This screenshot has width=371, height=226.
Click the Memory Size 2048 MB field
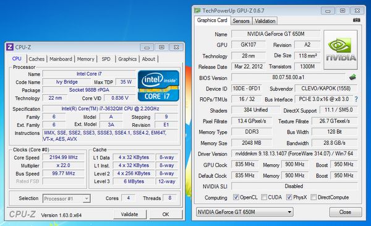252,143
